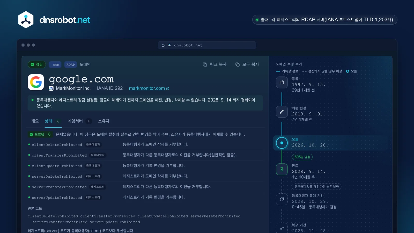Click the 링크 복사 copy icon
This screenshot has width=414, height=233.
coord(205,64)
